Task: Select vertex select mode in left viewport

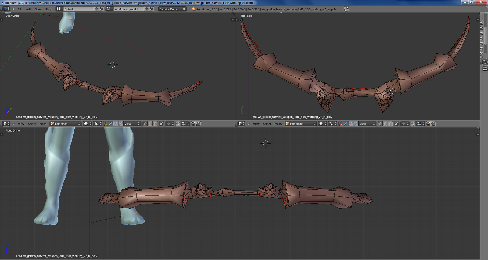Action: (x=145, y=124)
